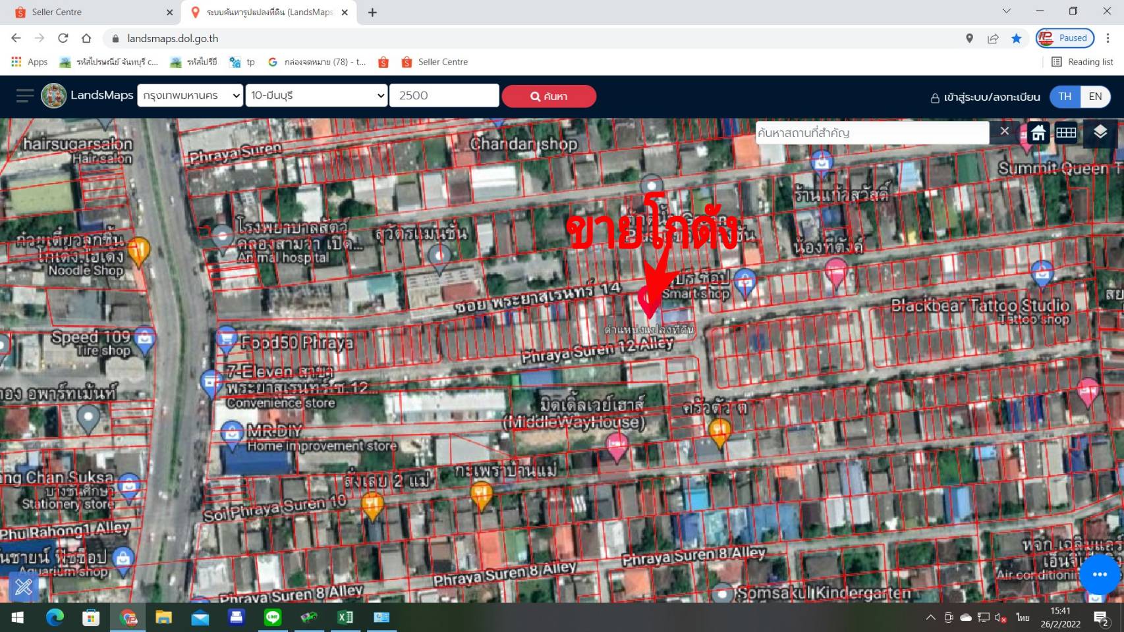Expand Chrome tab search chevron
1124x632 pixels.
(1006, 11)
